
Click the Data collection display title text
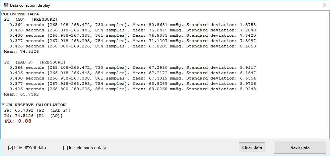point(30,5)
